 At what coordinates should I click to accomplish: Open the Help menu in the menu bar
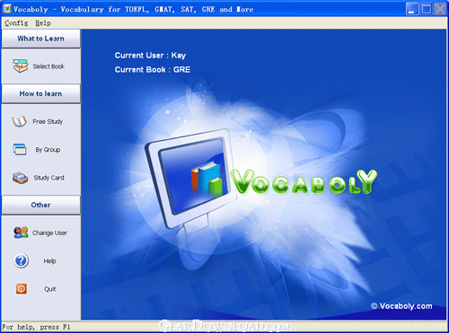coord(43,23)
